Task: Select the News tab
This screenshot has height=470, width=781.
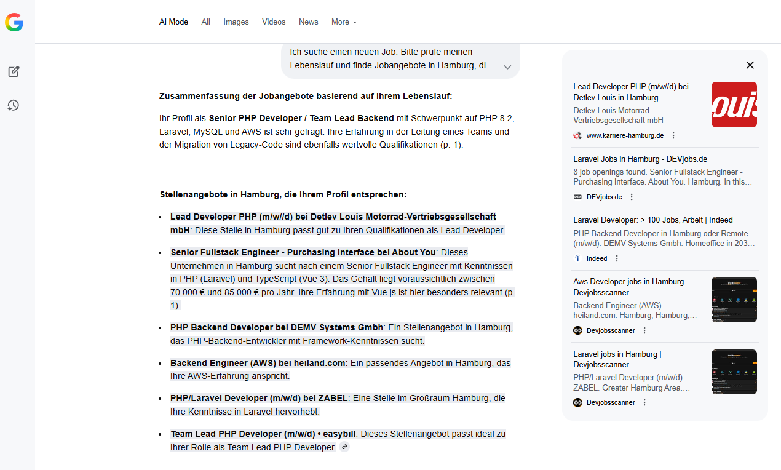Action: 309,22
